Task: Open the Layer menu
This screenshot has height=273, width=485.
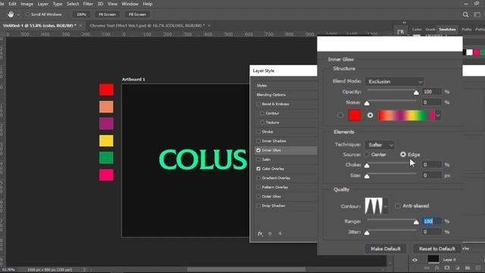Action: [43, 4]
